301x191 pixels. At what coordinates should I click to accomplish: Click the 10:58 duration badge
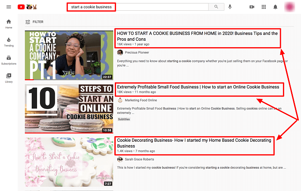[x=107, y=130]
